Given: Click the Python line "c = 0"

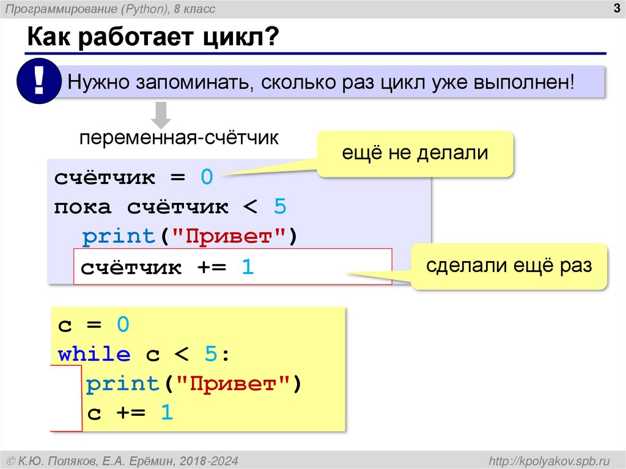Looking at the screenshot, I should pyautogui.click(x=94, y=324).
